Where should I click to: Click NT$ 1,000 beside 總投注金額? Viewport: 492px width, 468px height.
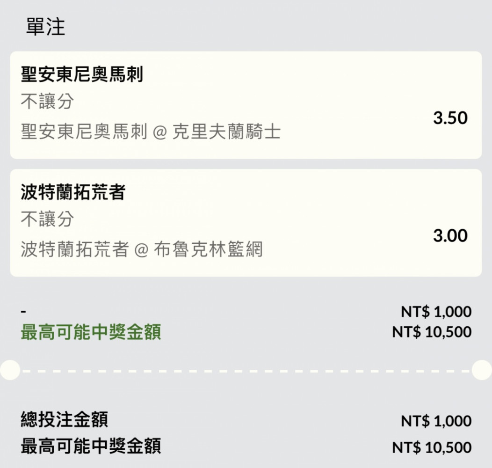[436, 421]
